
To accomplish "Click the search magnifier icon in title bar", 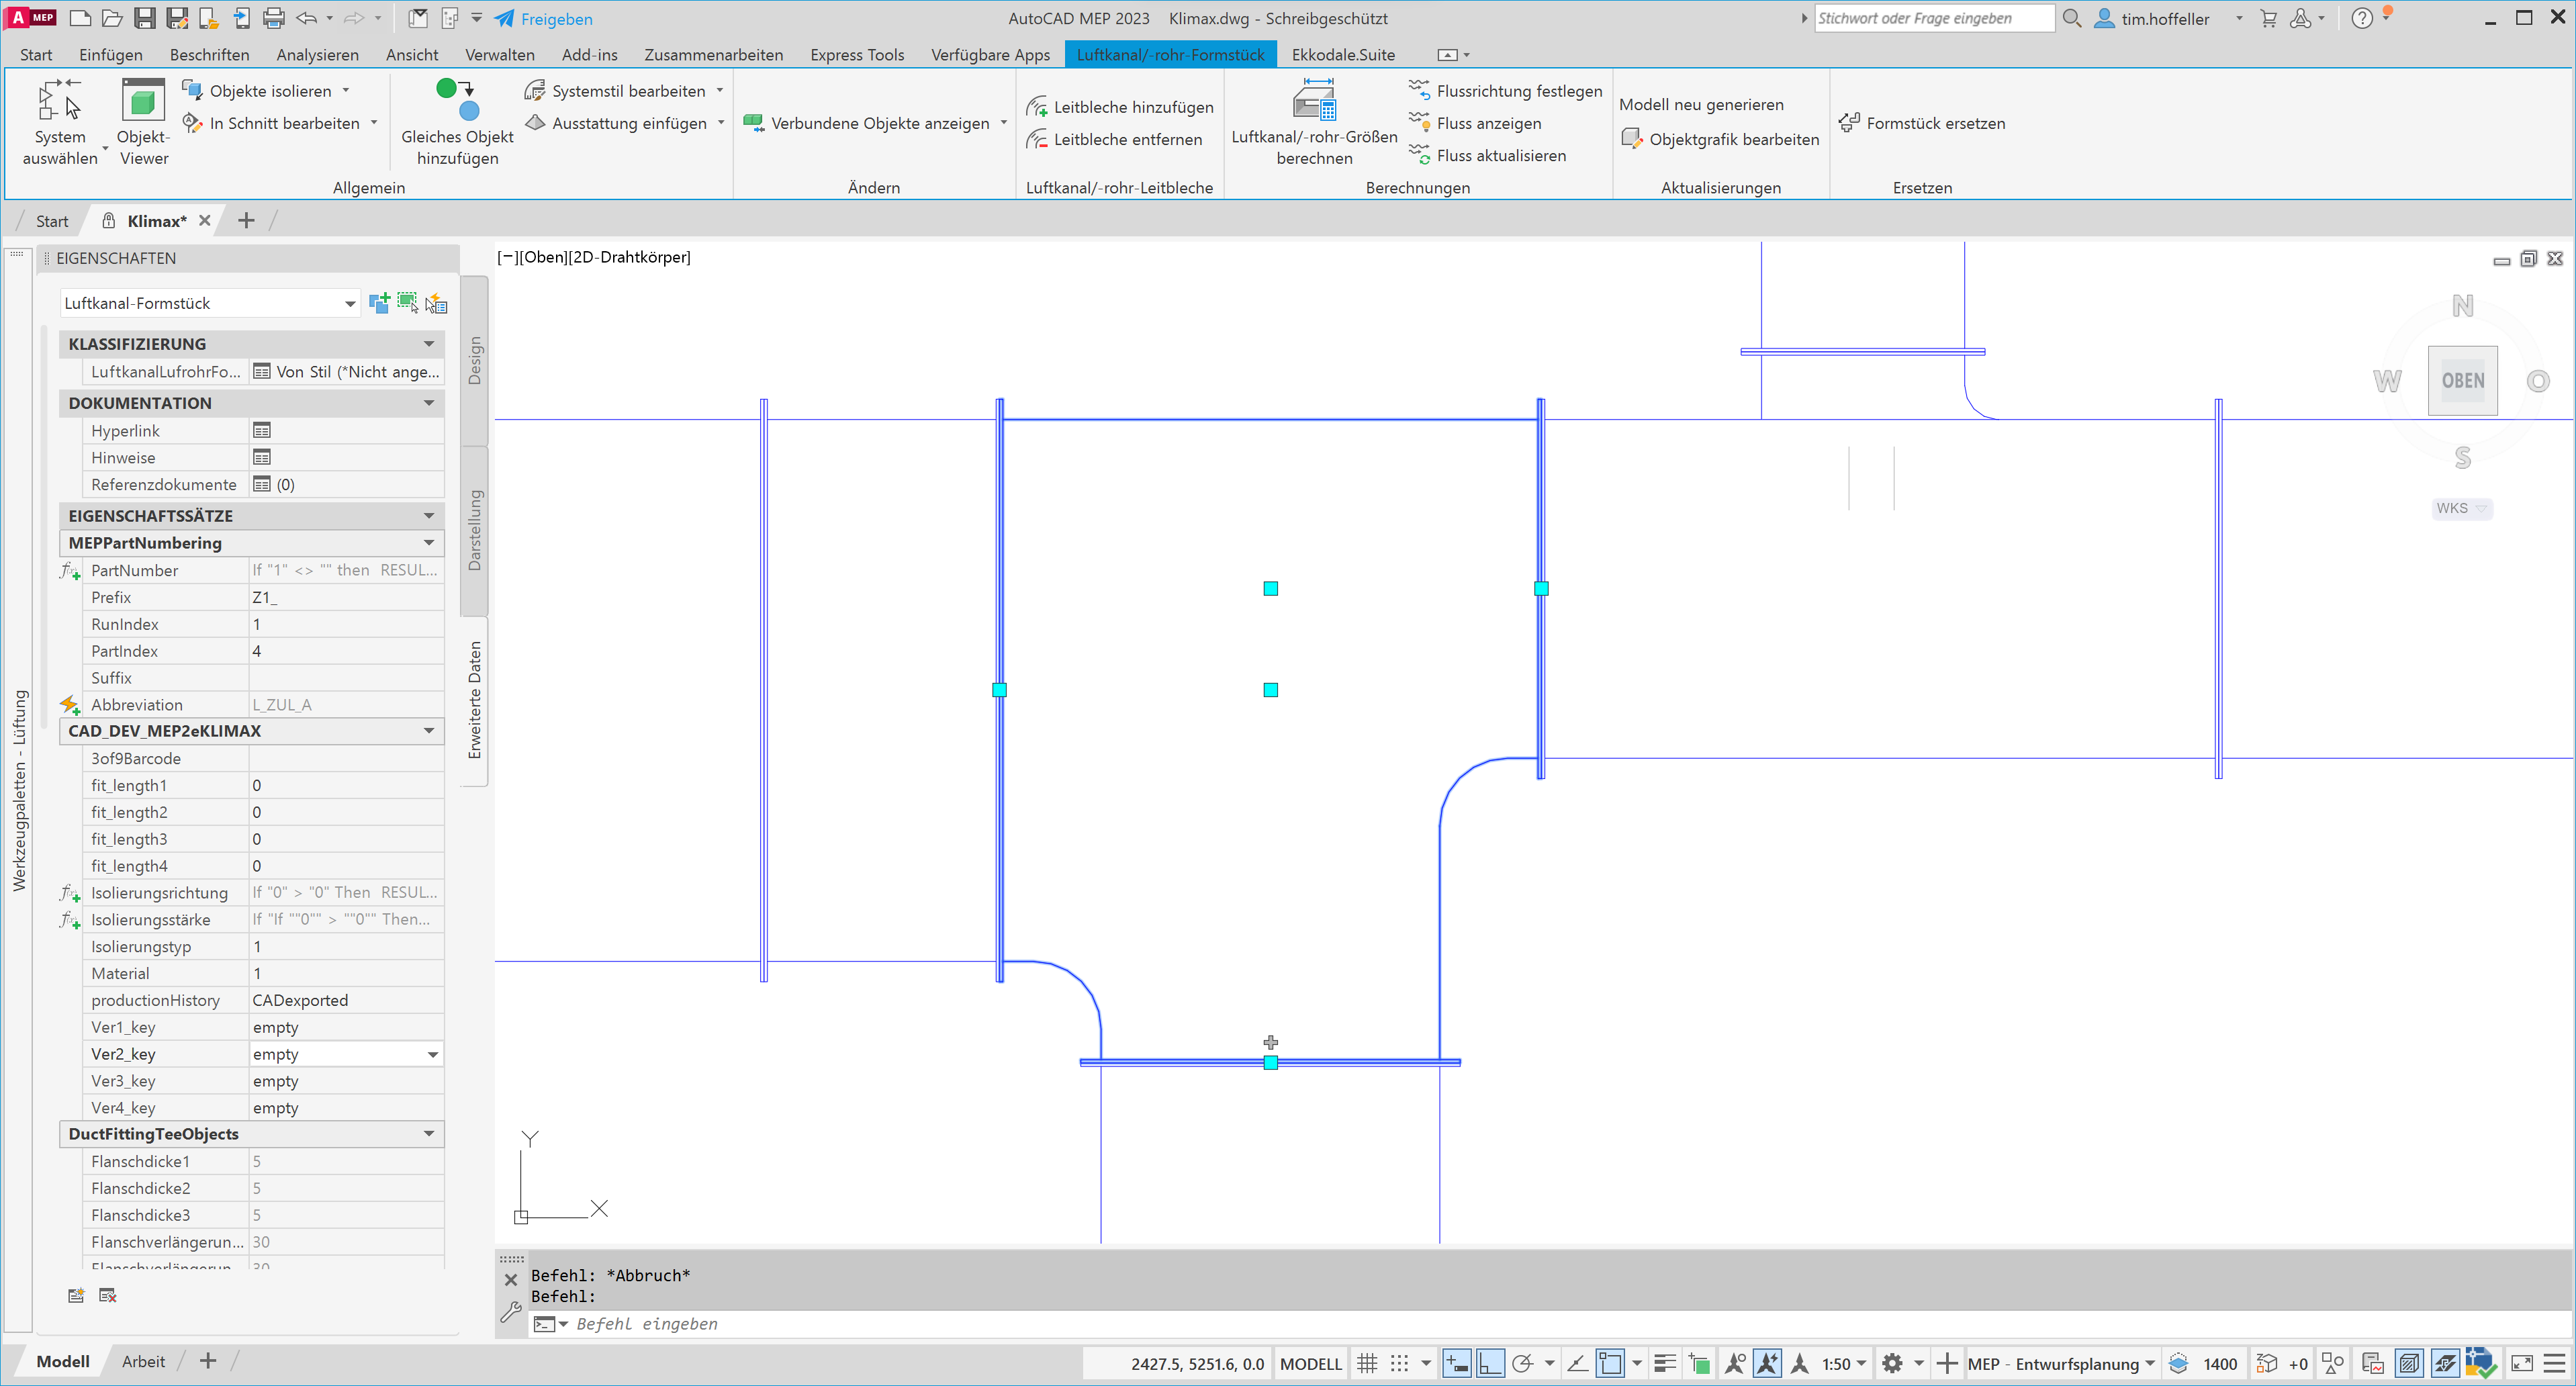I will tap(2071, 18).
